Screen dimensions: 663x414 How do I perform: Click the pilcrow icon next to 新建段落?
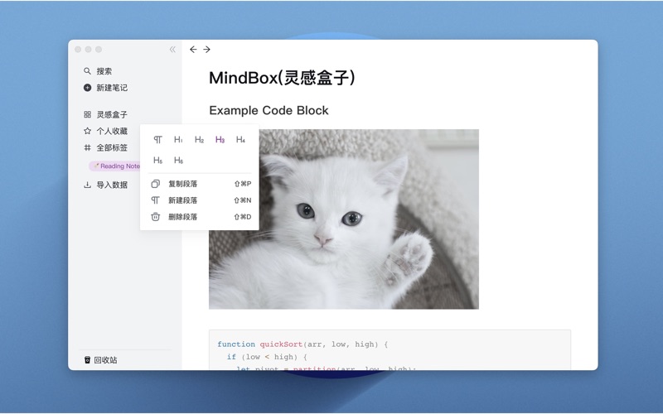[x=156, y=200]
